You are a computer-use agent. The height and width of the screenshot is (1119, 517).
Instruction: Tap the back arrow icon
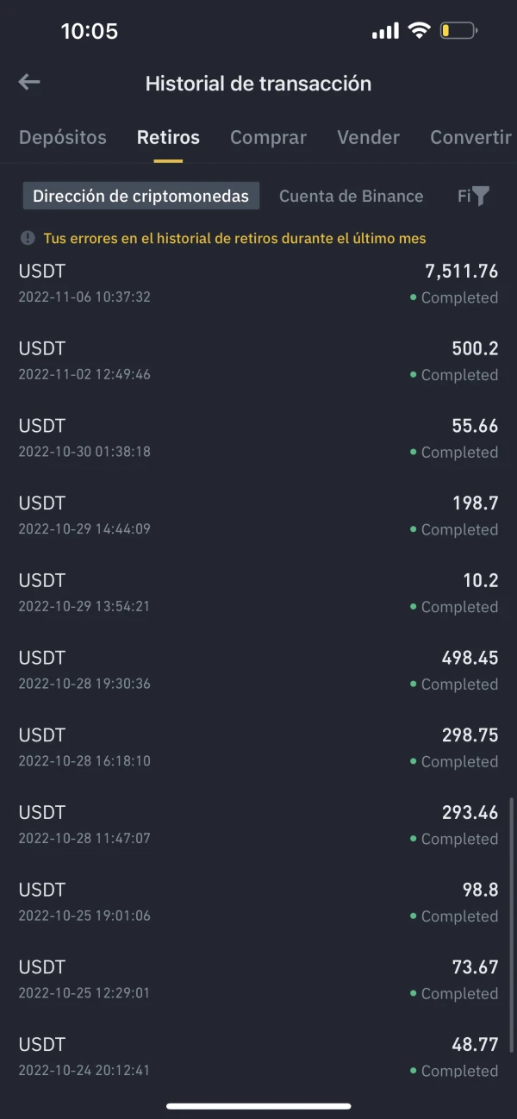pyautogui.click(x=29, y=82)
